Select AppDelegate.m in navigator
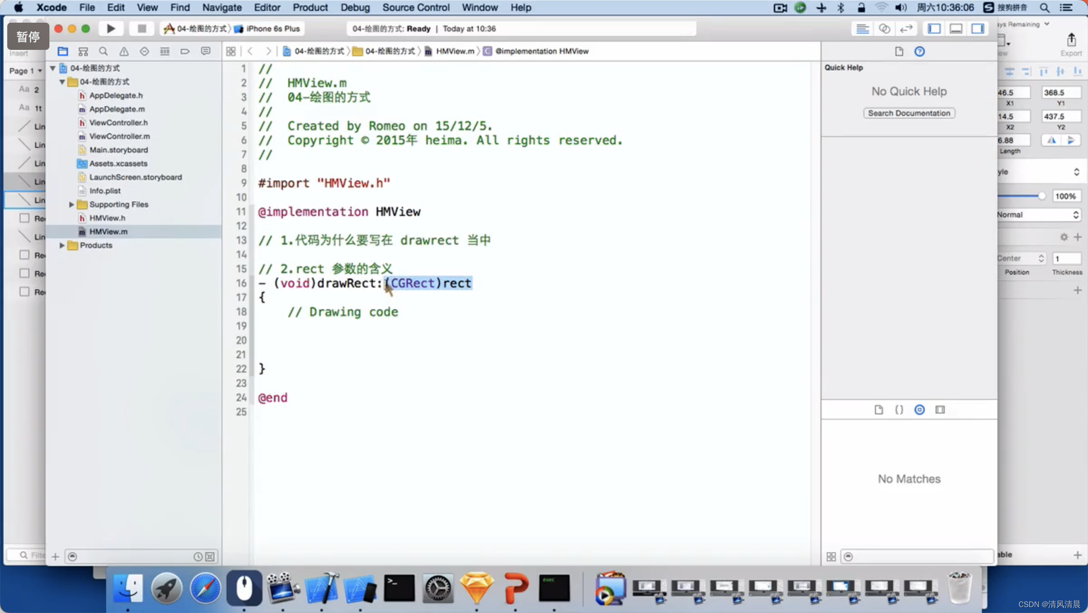 [x=117, y=109]
